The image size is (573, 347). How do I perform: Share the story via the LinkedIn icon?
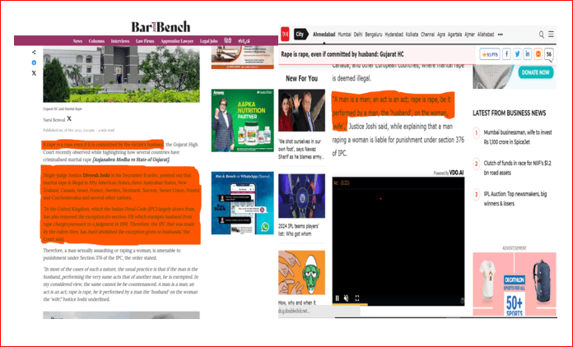click(527, 54)
